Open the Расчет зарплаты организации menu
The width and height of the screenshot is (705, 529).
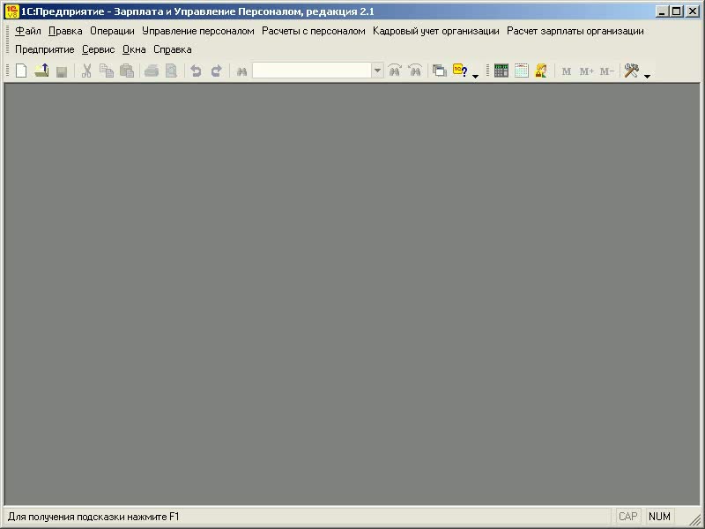pos(575,31)
